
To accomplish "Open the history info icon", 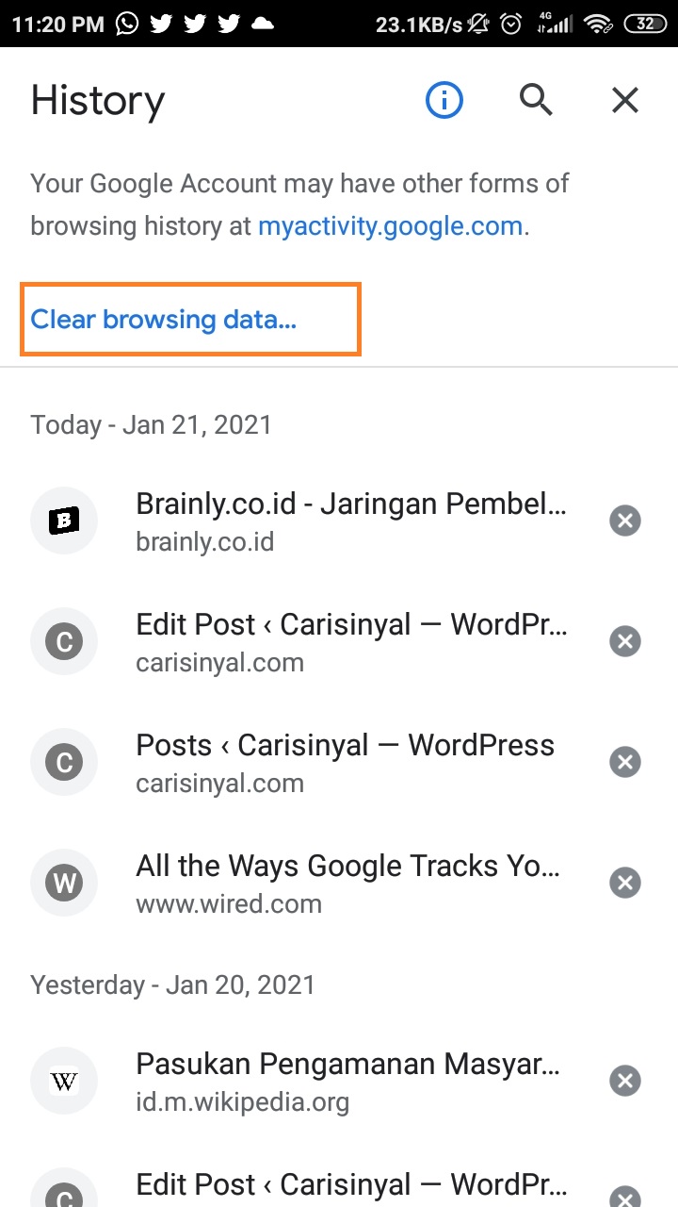I will 444,99.
